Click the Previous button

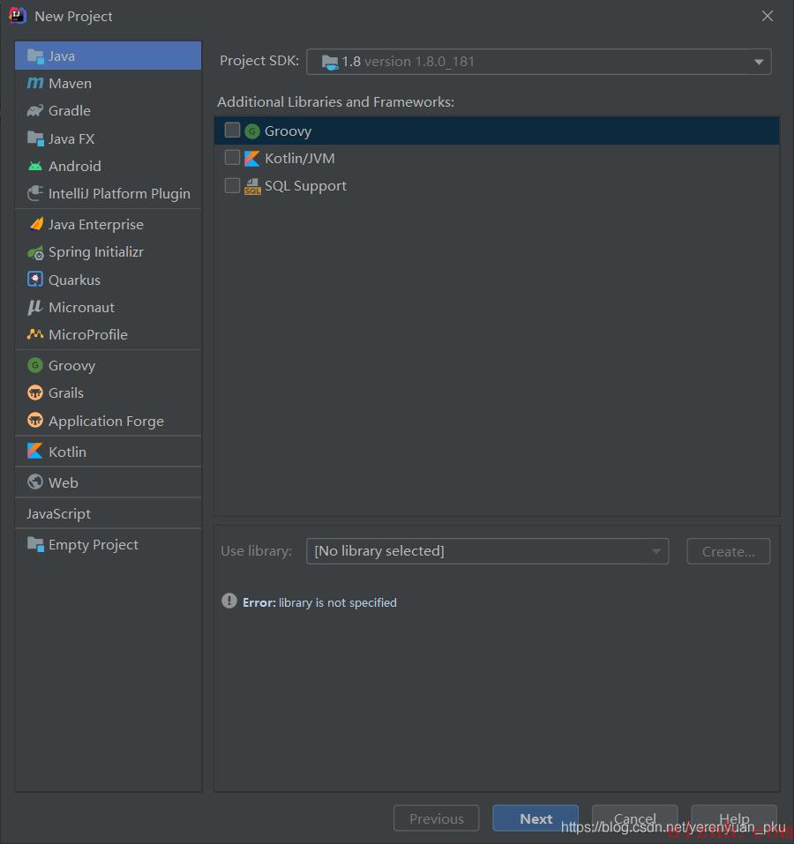point(437,818)
